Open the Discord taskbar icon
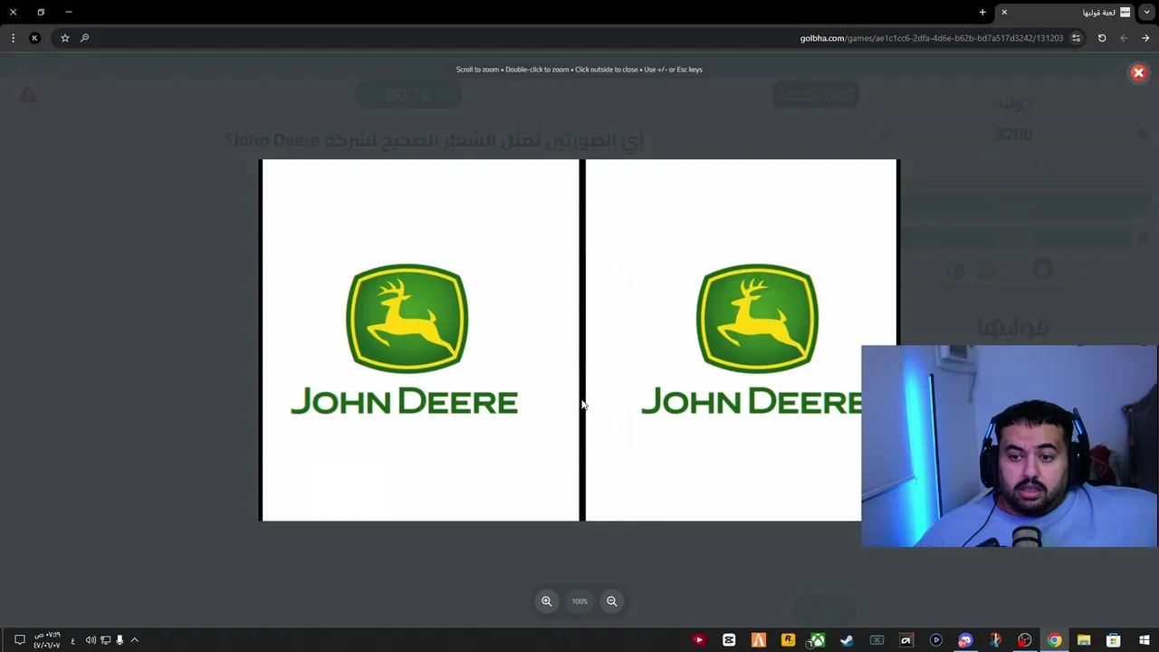The width and height of the screenshot is (1159, 652). [965, 640]
